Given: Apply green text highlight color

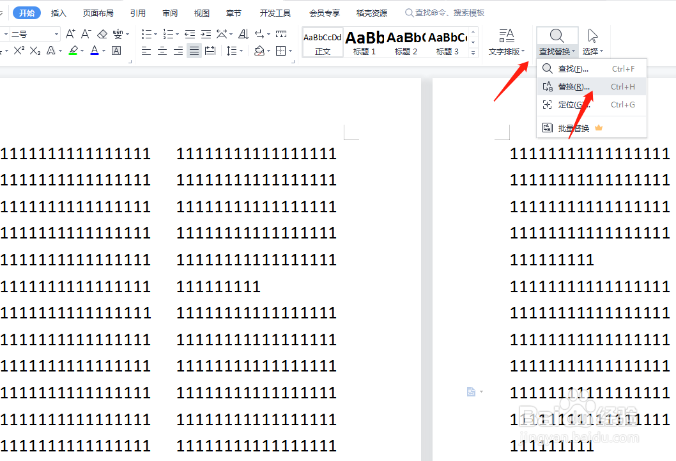Looking at the screenshot, I should [73, 51].
